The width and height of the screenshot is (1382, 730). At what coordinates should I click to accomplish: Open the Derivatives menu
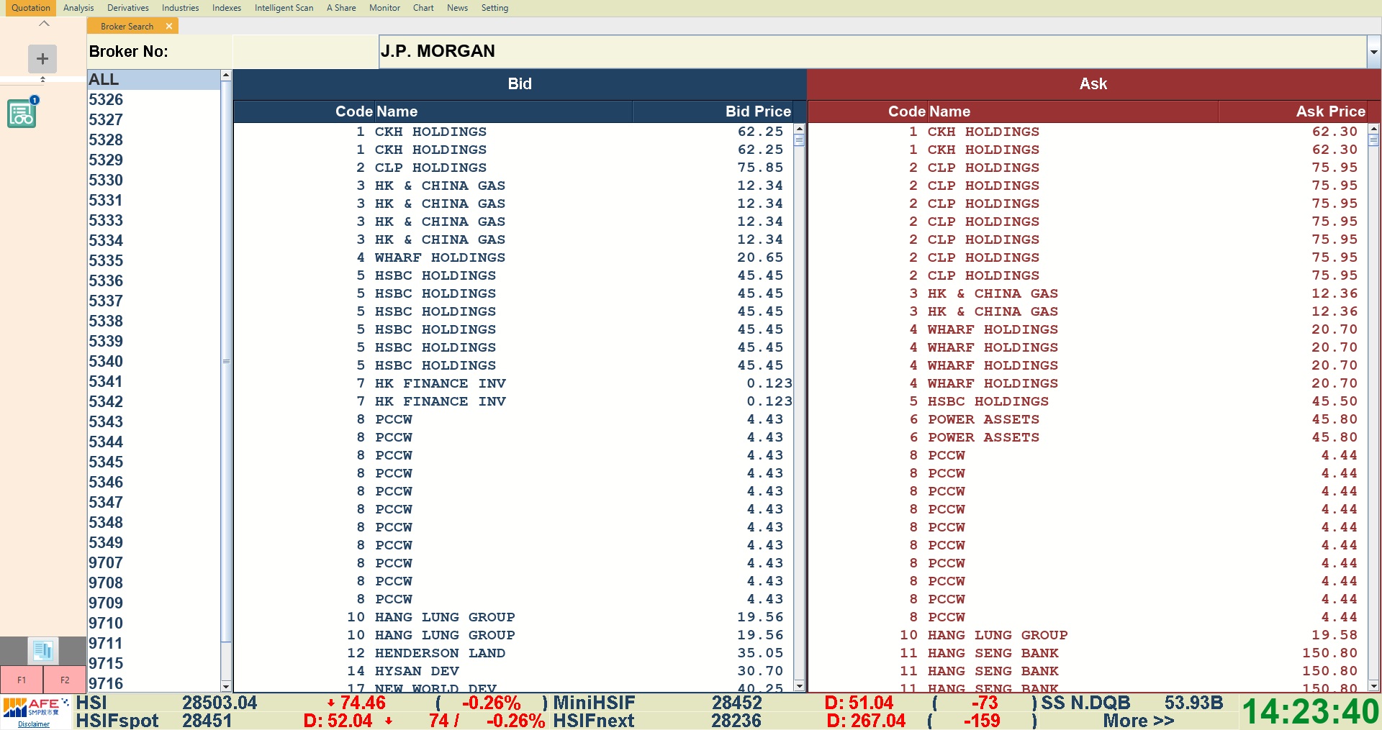pyautogui.click(x=128, y=8)
